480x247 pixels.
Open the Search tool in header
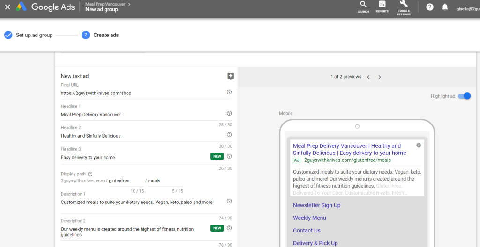pyautogui.click(x=363, y=7)
